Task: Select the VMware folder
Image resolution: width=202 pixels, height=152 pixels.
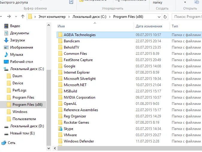Action: pos(70,135)
